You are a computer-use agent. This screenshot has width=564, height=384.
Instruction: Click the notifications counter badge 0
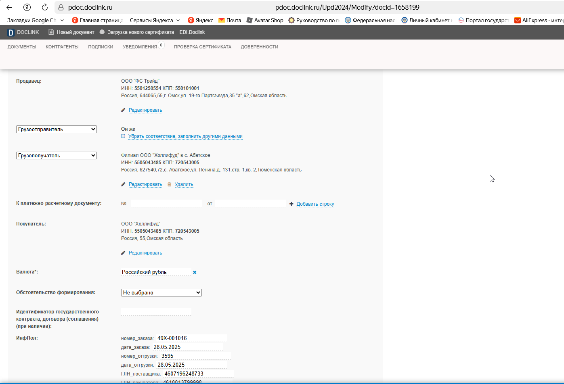(x=161, y=45)
